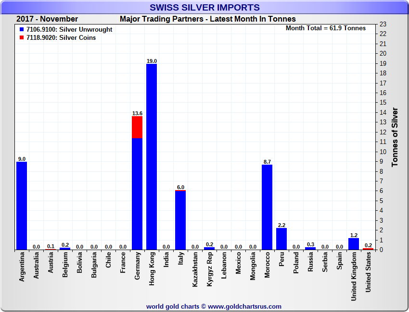This screenshot has width=409, height=312.
Task: Click the Peru bar
Action: [281, 239]
